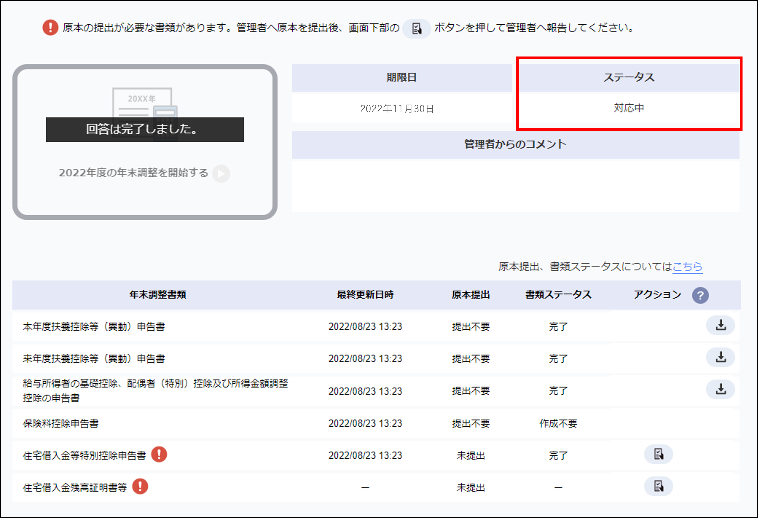Report original submission for 住宅借入金等特別控除申告書
The width and height of the screenshot is (758, 518).
[658, 454]
